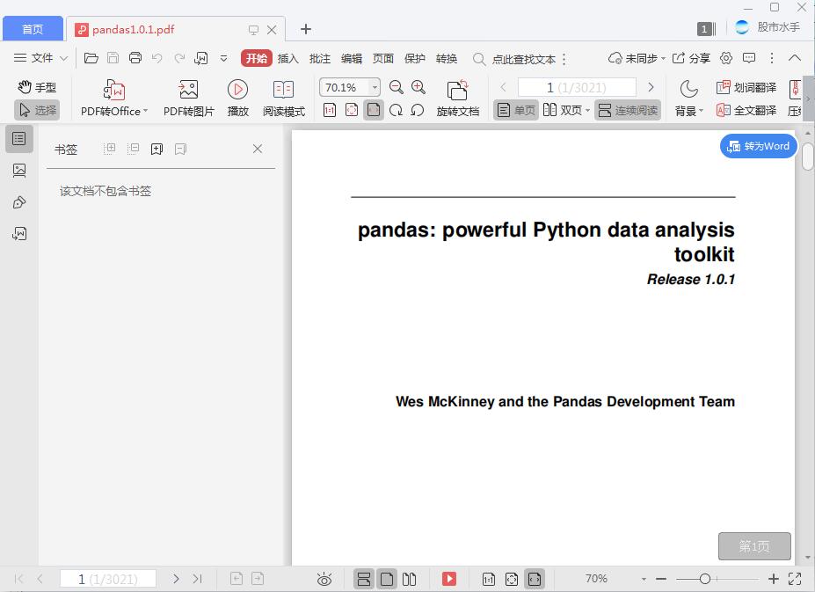Enter 阅读模式 reading mode

click(x=283, y=97)
